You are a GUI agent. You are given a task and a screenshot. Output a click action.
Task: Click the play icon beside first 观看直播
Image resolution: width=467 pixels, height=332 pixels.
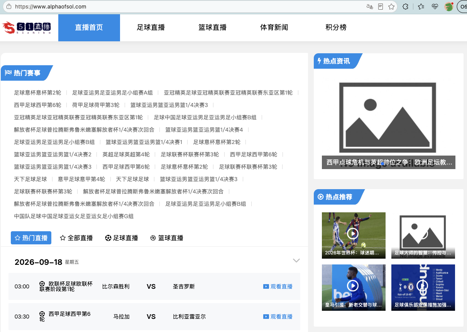click(x=266, y=286)
